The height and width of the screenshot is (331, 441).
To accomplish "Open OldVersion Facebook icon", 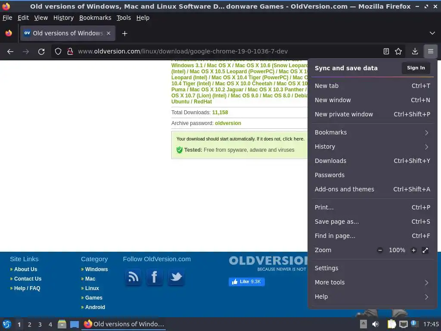I will coord(155,277).
